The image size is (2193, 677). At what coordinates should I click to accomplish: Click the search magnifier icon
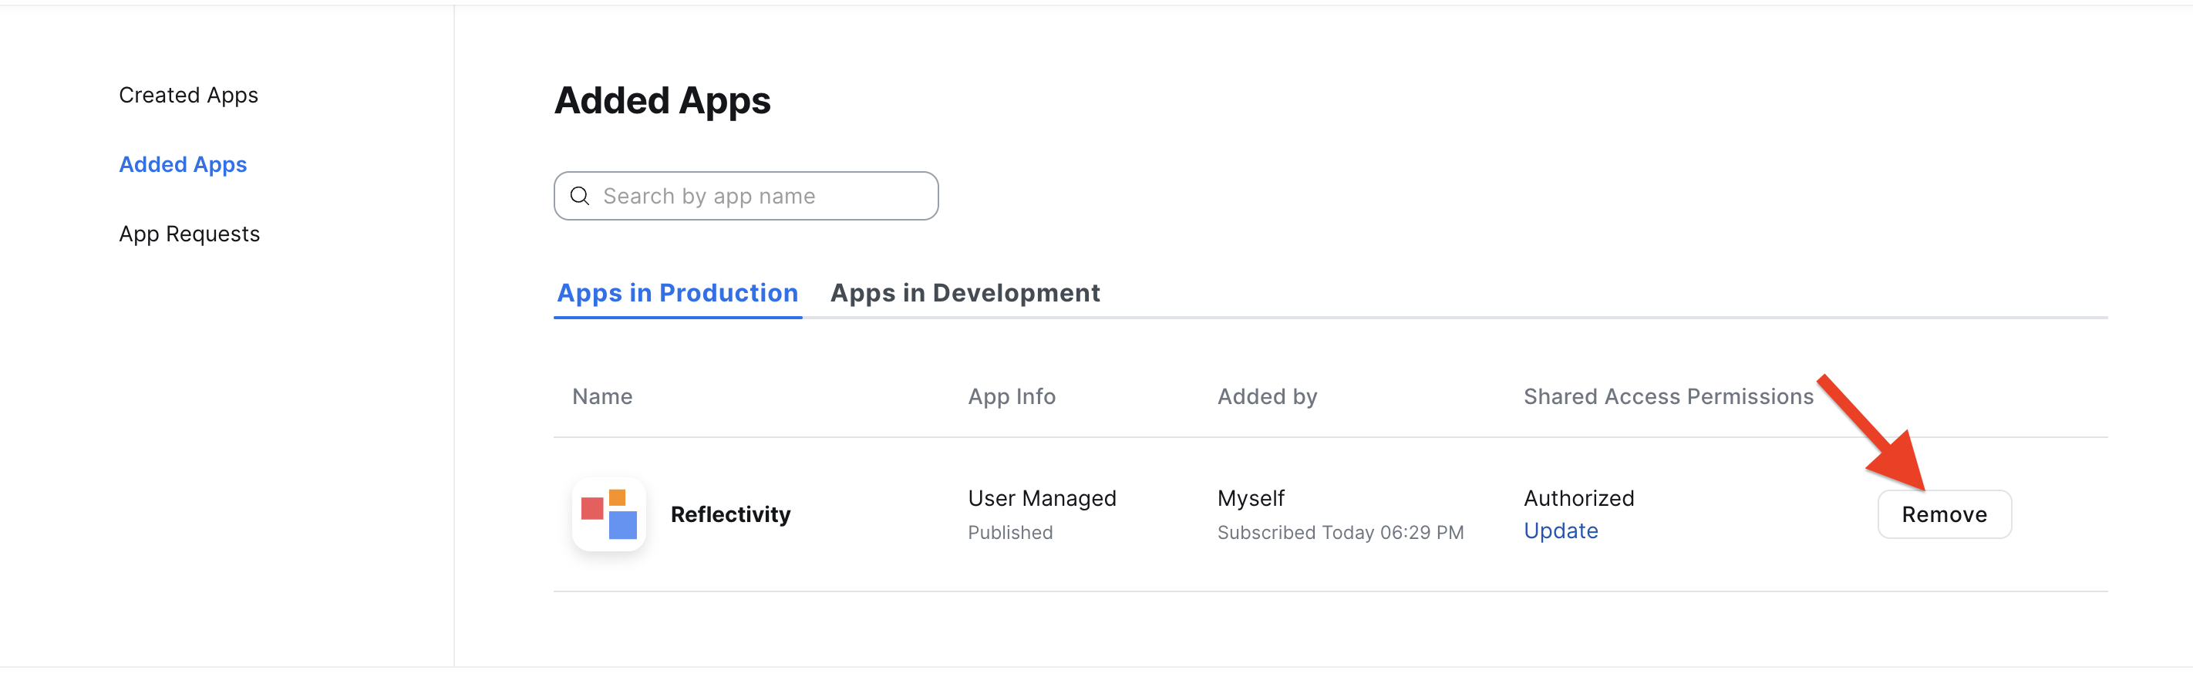pos(580,196)
